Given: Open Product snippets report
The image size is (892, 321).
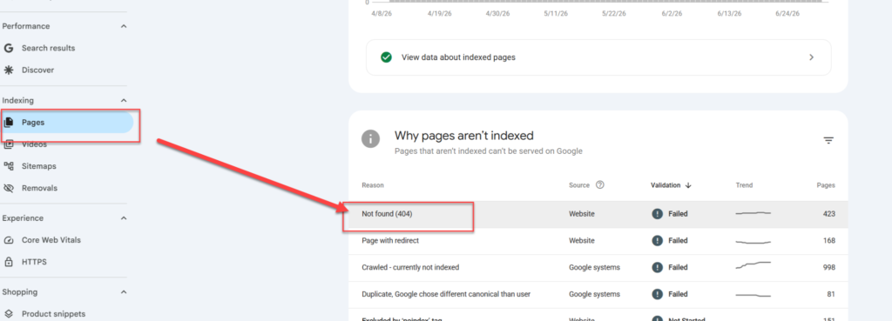Looking at the screenshot, I should pos(53,314).
